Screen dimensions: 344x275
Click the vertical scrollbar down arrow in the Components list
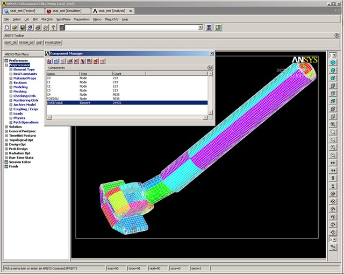click(210, 112)
